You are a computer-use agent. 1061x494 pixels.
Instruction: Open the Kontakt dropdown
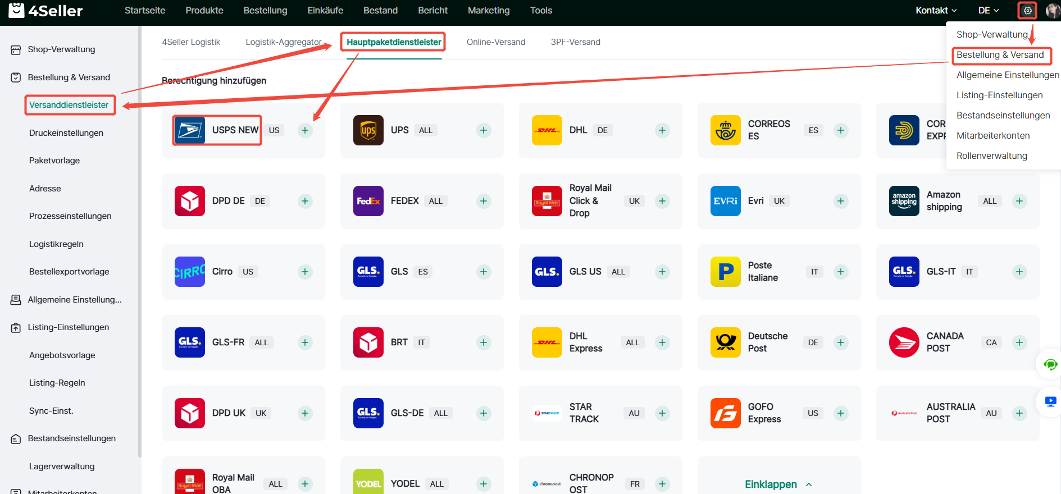[936, 11]
